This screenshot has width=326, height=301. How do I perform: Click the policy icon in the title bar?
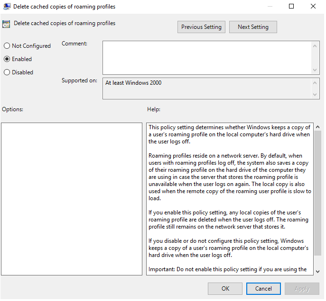coord(7,7)
